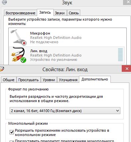Close the Свойства: Лин. вход window
Viewport: 131px width, 142px height.
pos(127,69)
